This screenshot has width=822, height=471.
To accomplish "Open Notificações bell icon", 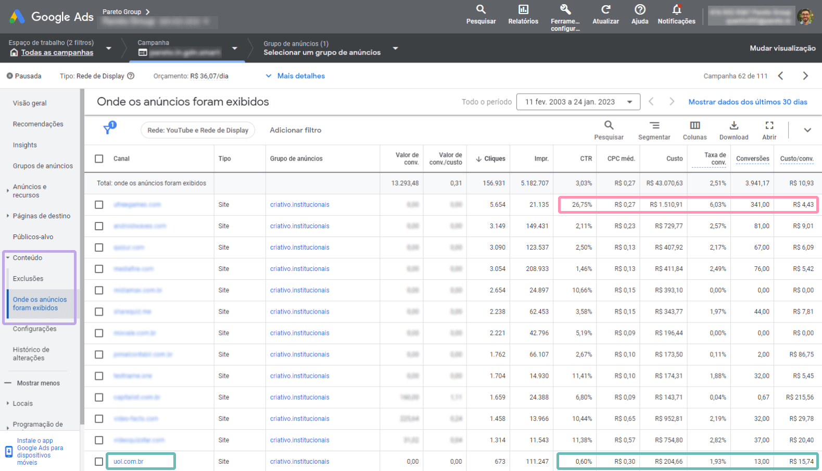I will 676,10.
